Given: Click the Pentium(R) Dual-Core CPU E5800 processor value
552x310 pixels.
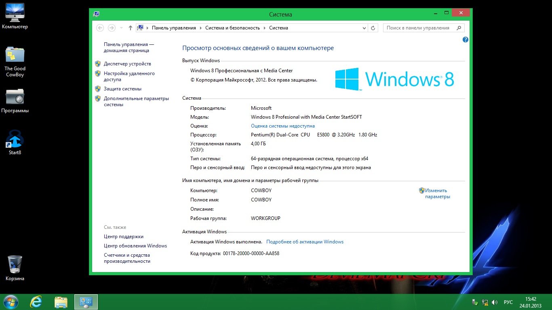Looking at the screenshot, I should pos(314,135).
